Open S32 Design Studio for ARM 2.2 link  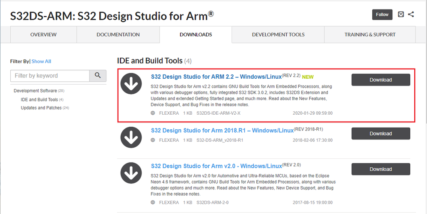[216, 77]
